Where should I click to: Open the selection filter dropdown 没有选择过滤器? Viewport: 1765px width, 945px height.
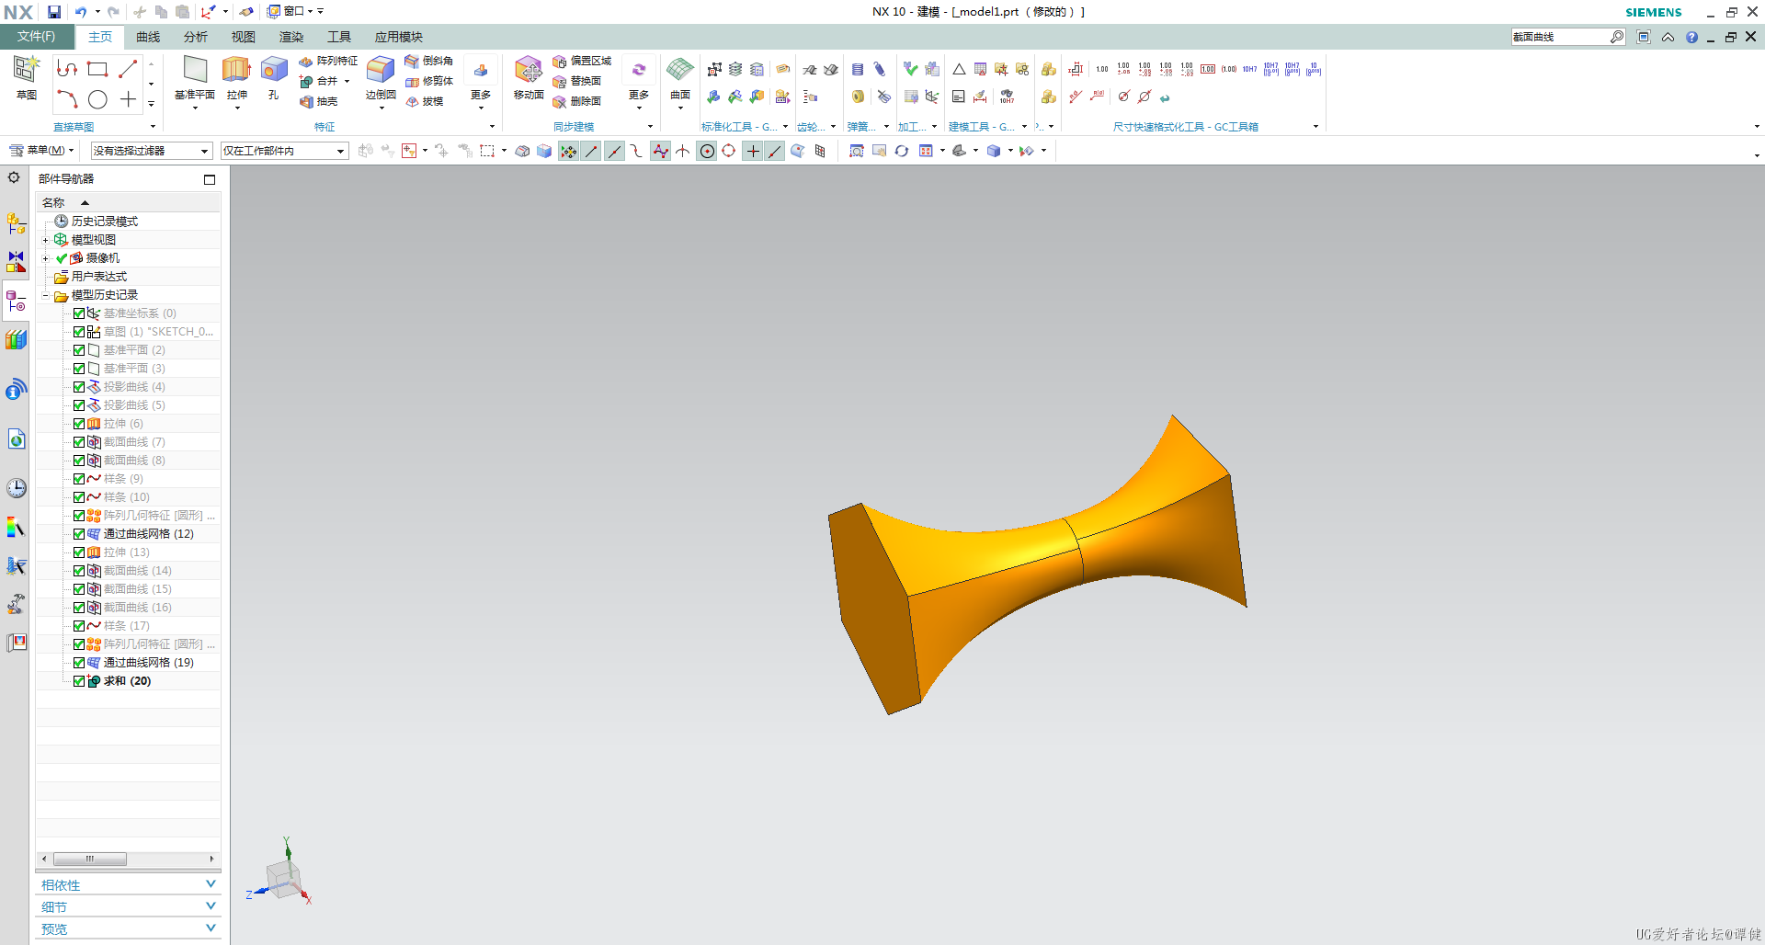pos(152,151)
